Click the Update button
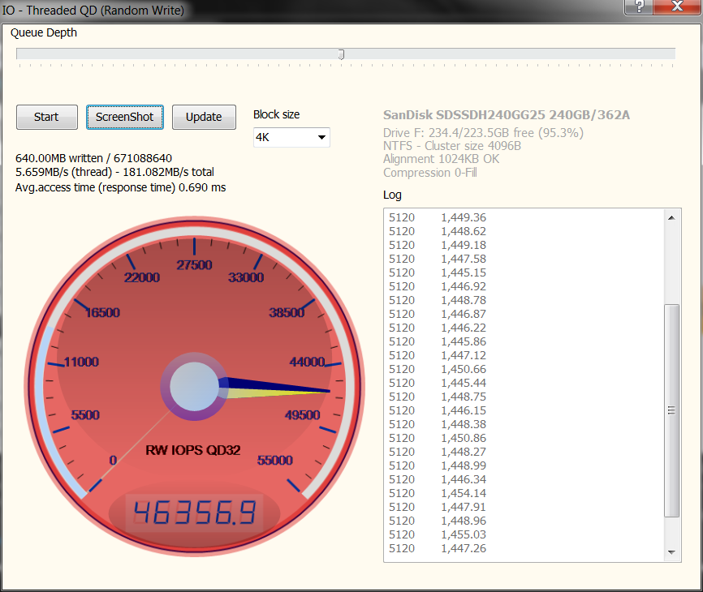This screenshot has width=703, height=592. (204, 117)
